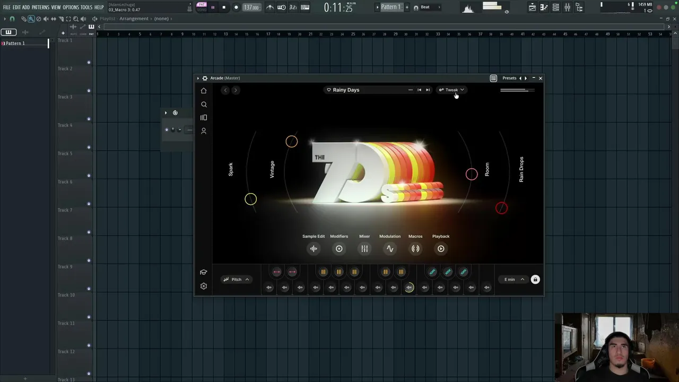
Task: Open Arcade user profile icon
Action: [204, 131]
